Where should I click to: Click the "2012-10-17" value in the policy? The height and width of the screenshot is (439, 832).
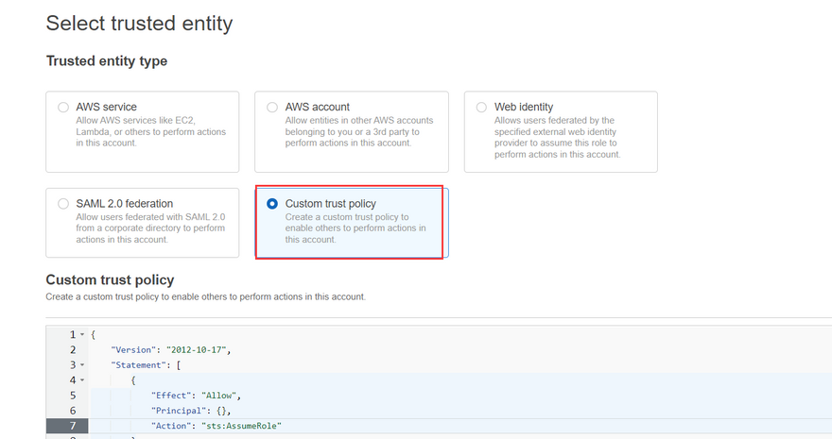[x=197, y=350]
